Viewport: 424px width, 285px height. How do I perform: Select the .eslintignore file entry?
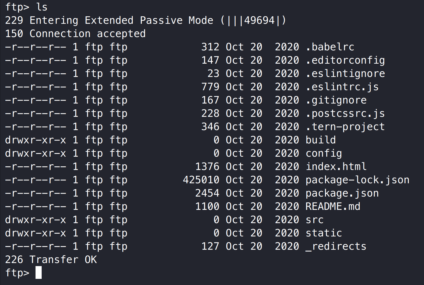tap(345, 74)
